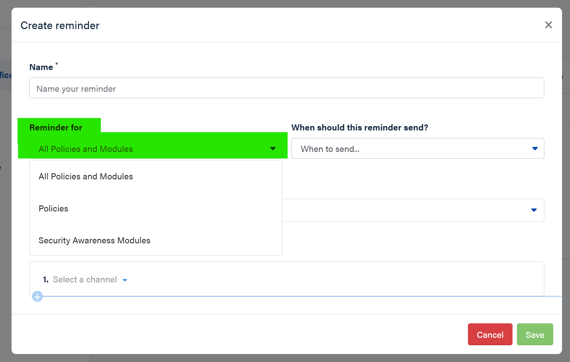Screen dimensions: 570x362
Task: Click the When to send dropdown arrow
Action: [x=535, y=149]
